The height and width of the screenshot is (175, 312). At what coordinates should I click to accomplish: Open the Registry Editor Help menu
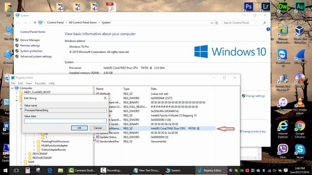[x=52, y=83]
